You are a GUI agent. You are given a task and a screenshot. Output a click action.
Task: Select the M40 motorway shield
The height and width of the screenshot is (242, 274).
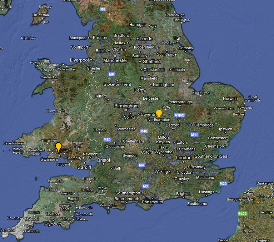pyautogui.click(x=144, y=131)
